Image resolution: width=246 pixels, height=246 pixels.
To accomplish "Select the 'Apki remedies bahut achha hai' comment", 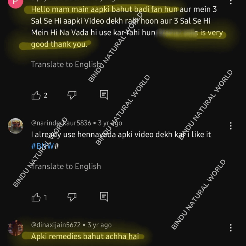I will pyautogui.click(x=85, y=237).
